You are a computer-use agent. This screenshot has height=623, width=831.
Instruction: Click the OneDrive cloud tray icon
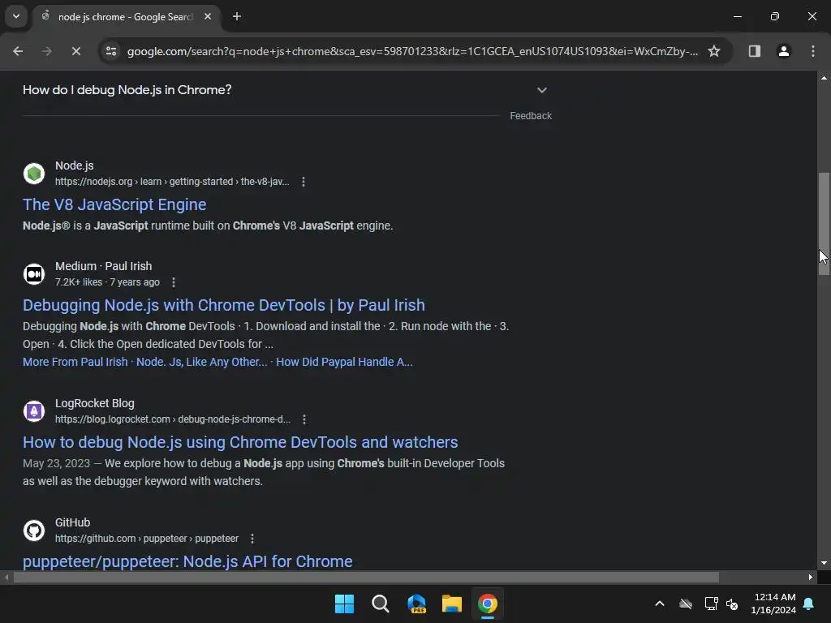(x=686, y=604)
